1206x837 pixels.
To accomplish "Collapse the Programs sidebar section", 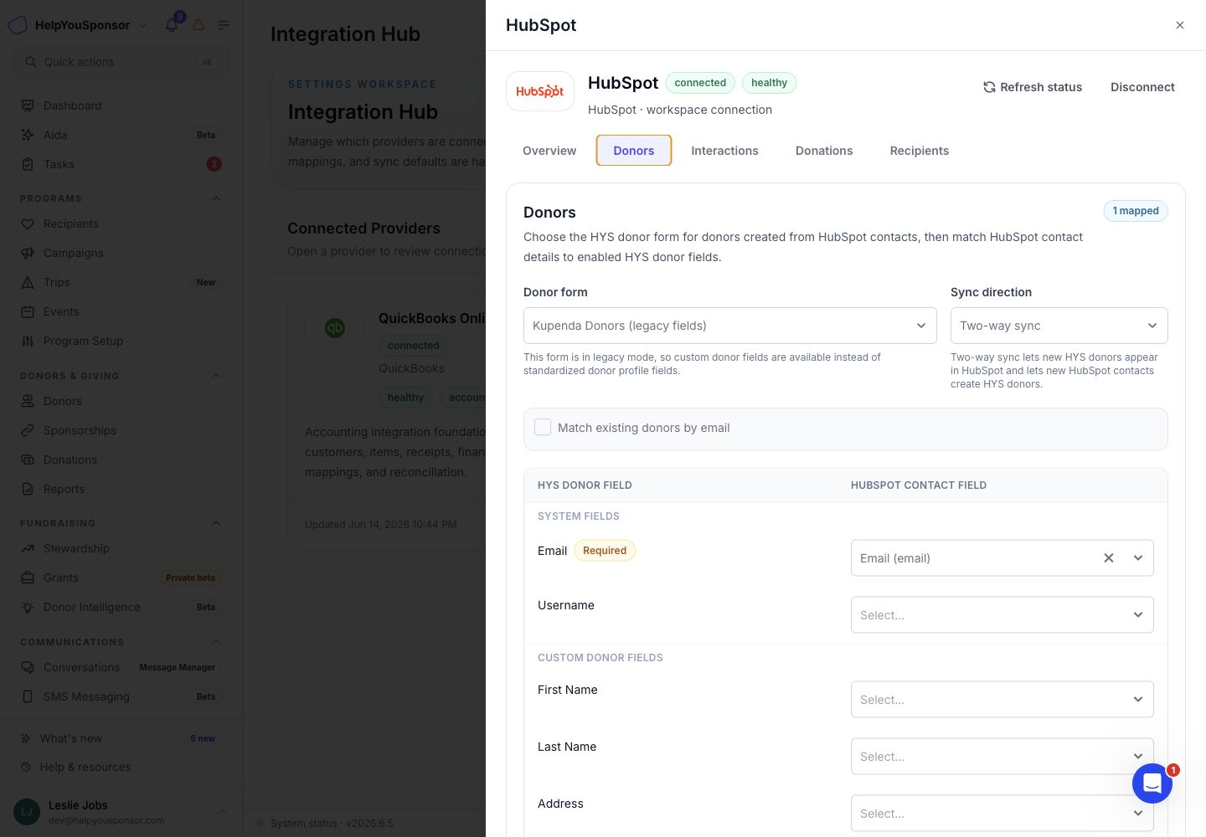I will (216, 198).
